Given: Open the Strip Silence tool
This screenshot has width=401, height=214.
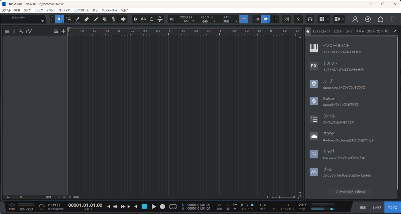Looking at the screenshot, I should point(135,19).
